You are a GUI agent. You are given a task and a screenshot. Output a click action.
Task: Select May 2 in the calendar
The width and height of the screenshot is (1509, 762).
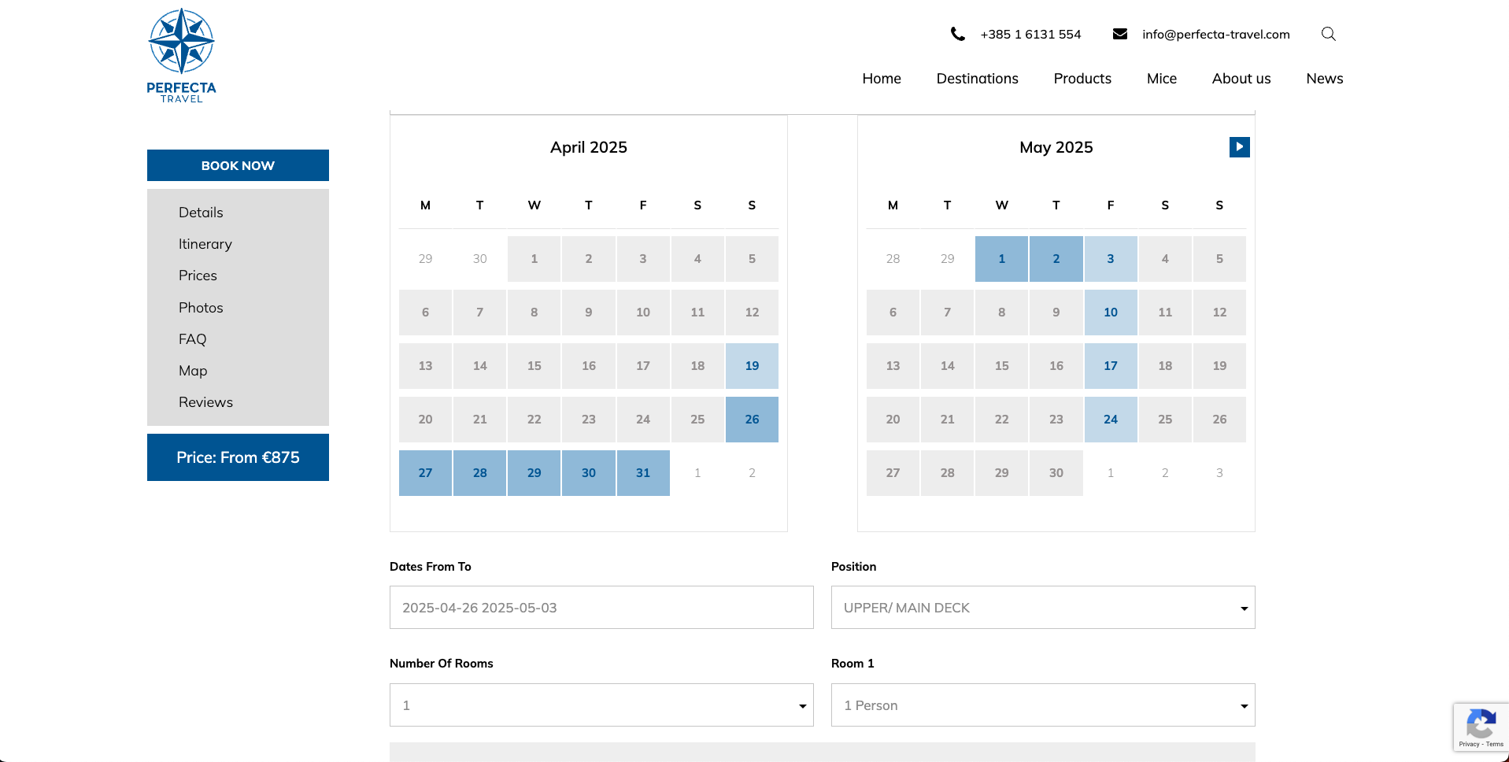[x=1056, y=259]
